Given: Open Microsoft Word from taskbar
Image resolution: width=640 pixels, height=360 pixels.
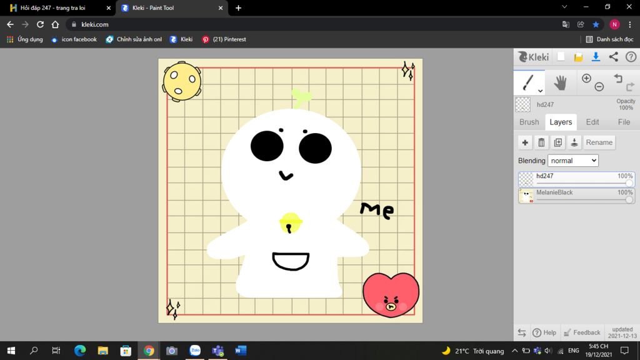Looking at the screenshot, I should pyautogui.click(x=241, y=351).
